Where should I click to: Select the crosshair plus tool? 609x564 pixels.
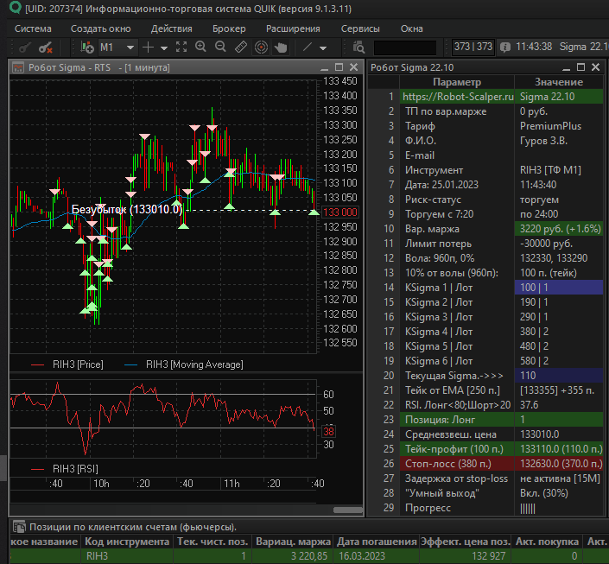[148, 48]
